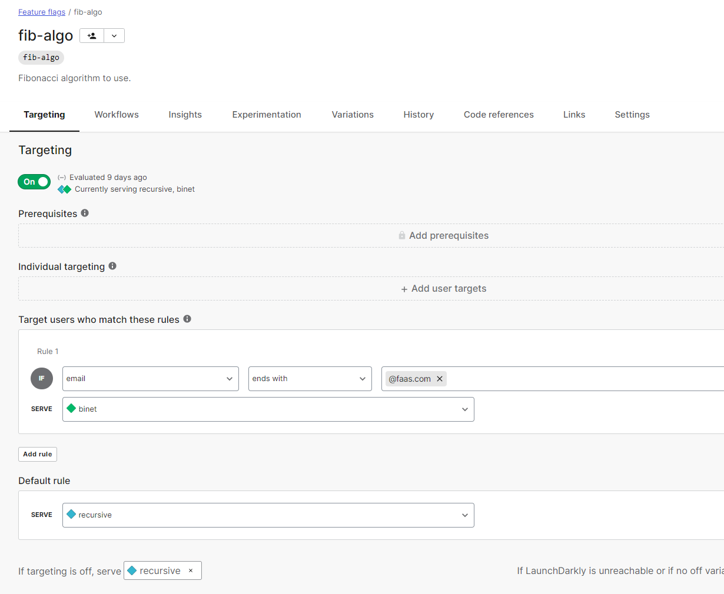Click the blue recursive diamond in Default rule
724x594 pixels.
point(71,514)
